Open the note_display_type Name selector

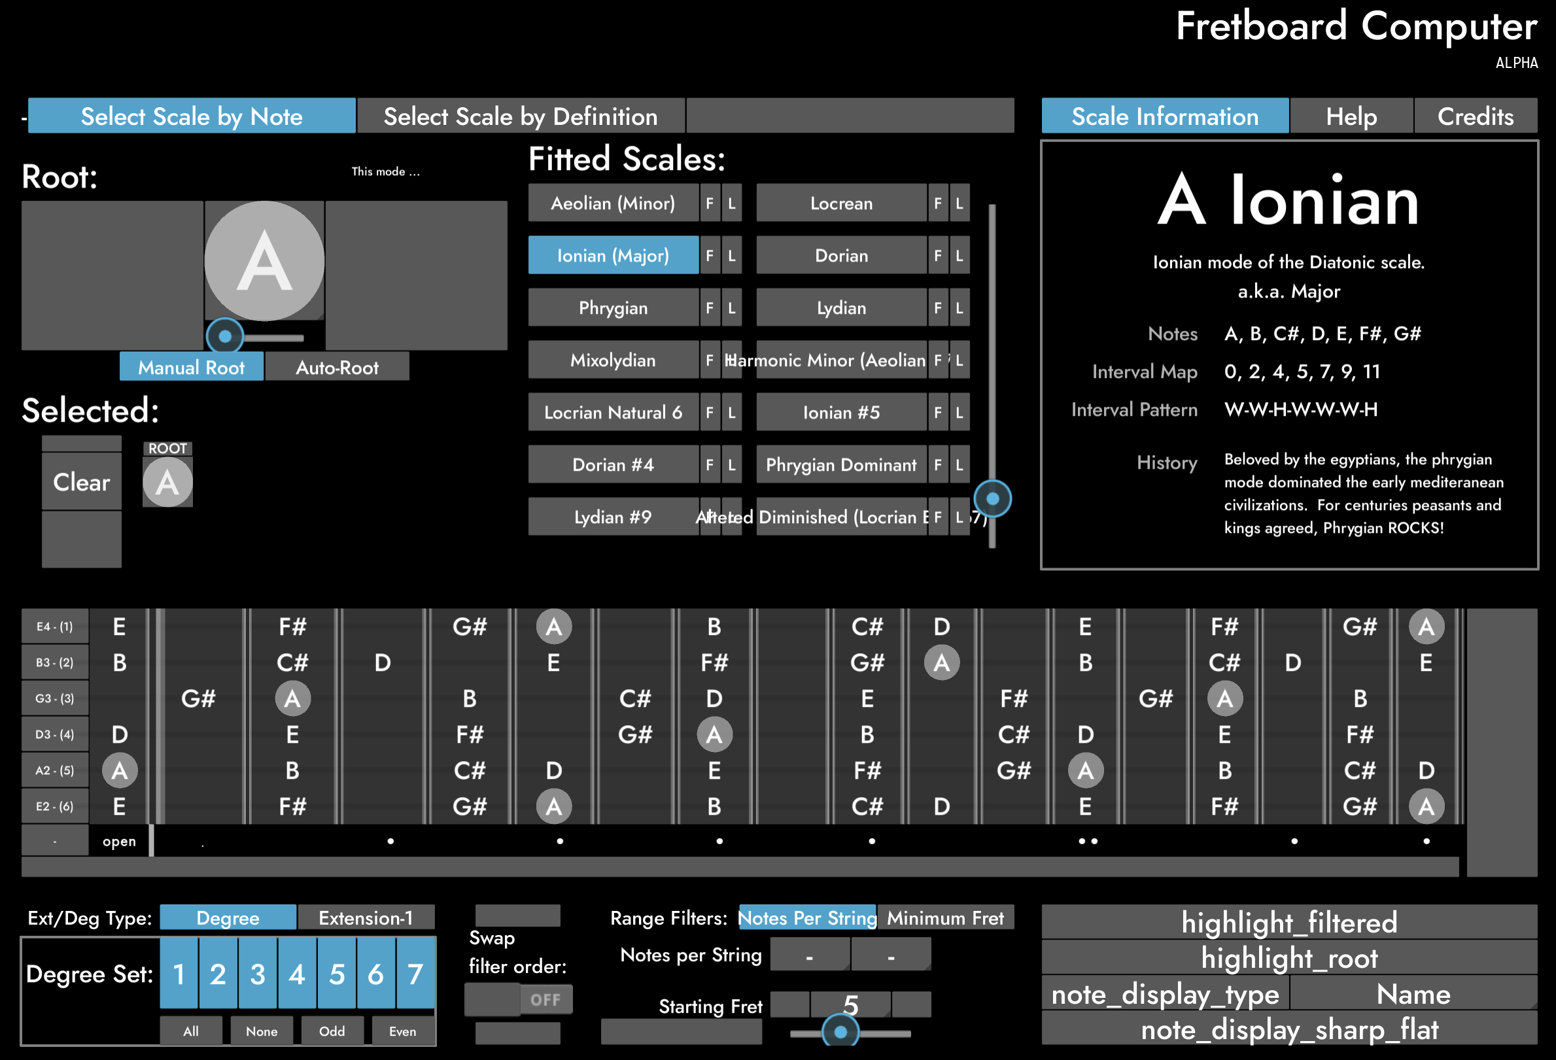(1413, 995)
